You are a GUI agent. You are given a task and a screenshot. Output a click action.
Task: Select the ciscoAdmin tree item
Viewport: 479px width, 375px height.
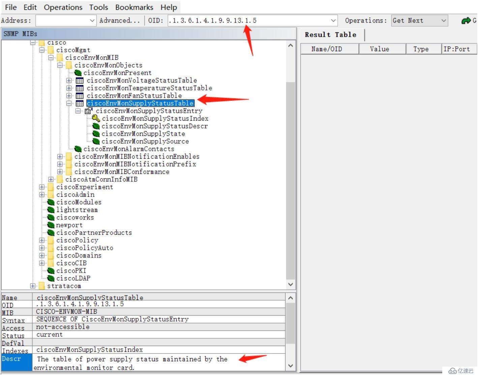coord(75,195)
